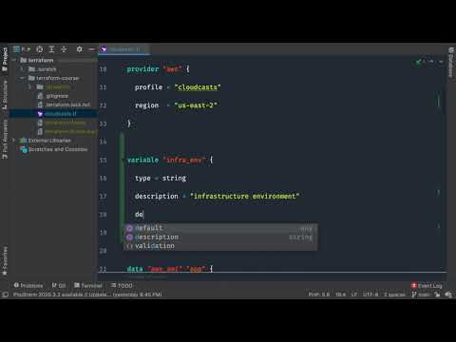Click the cursor position indicator in status bar
Screen dimensions: 456x342
click(x=340, y=294)
